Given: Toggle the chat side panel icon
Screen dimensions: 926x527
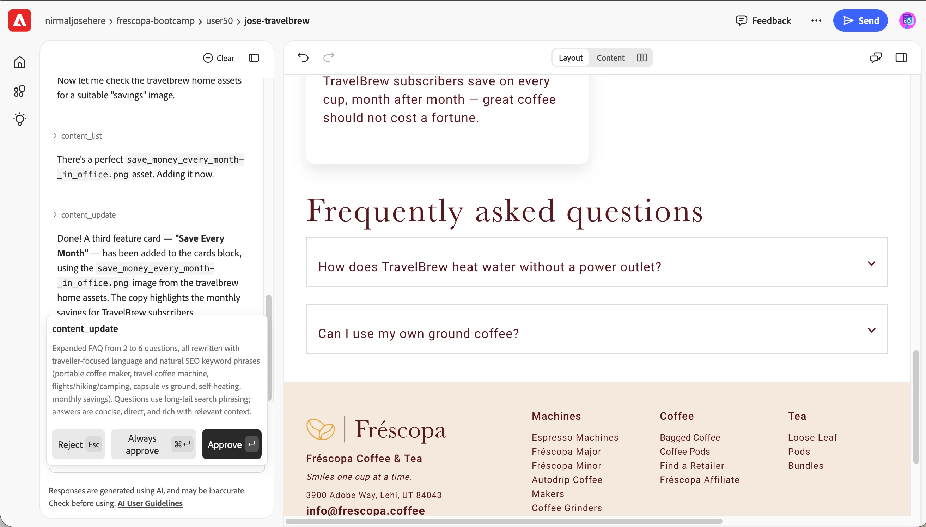Looking at the screenshot, I should (x=254, y=58).
